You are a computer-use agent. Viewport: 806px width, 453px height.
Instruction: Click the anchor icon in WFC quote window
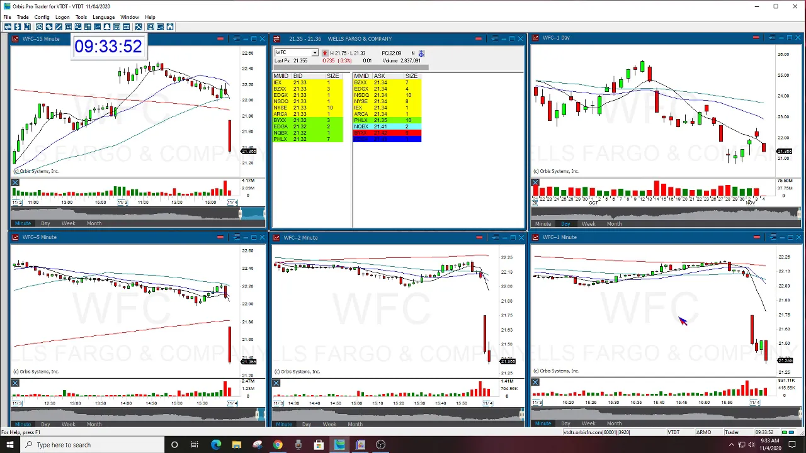tap(421, 53)
